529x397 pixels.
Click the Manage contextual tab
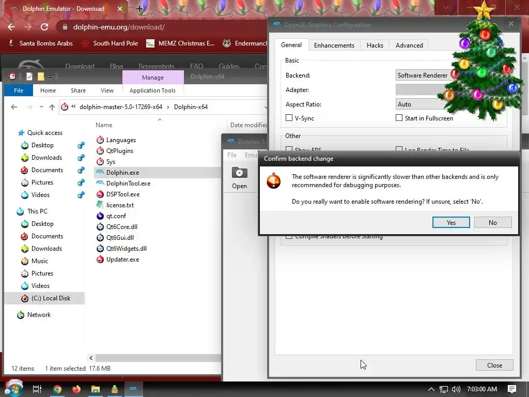[x=153, y=78]
